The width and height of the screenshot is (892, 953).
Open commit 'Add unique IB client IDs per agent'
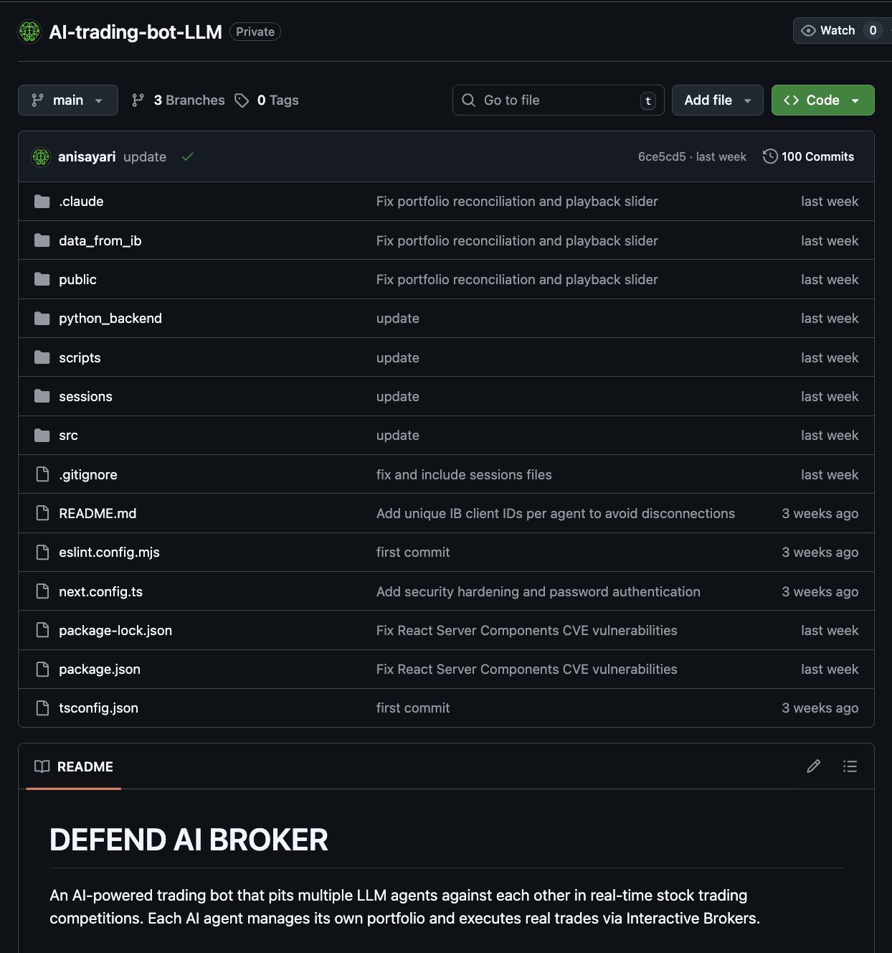tap(556, 513)
